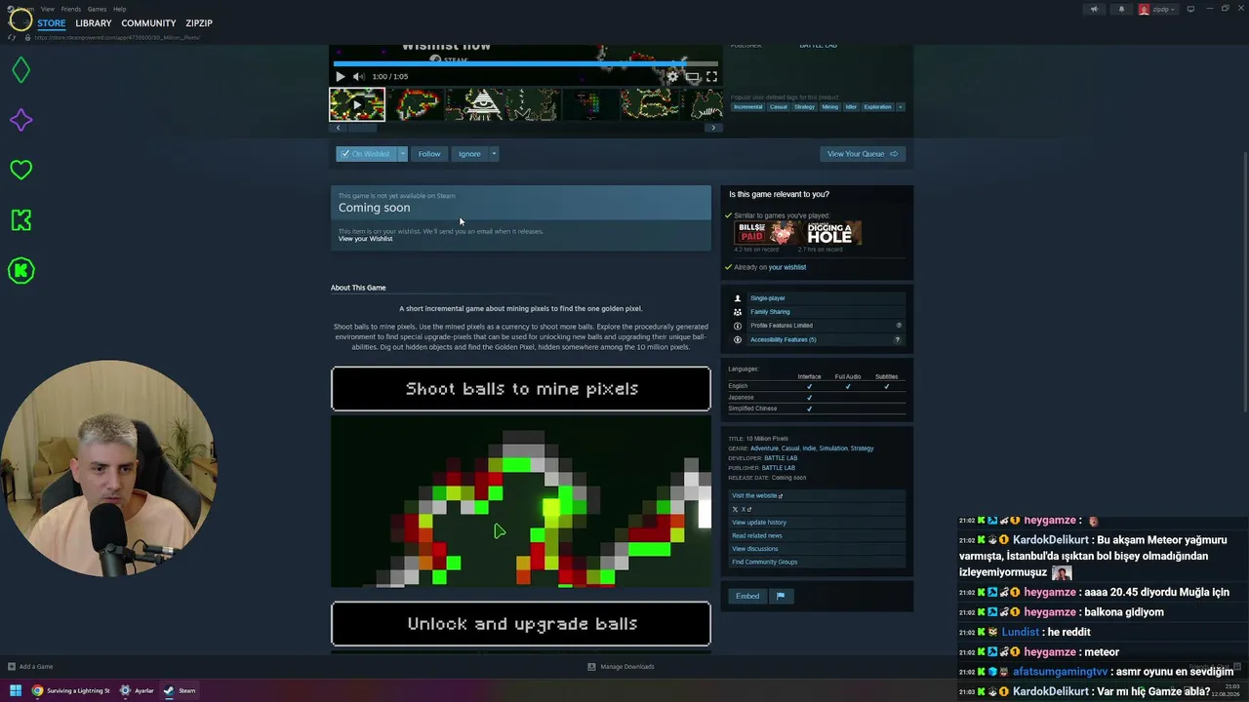This screenshot has height=702, width=1249.
Task: Open video settings gear
Action: [x=672, y=76]
